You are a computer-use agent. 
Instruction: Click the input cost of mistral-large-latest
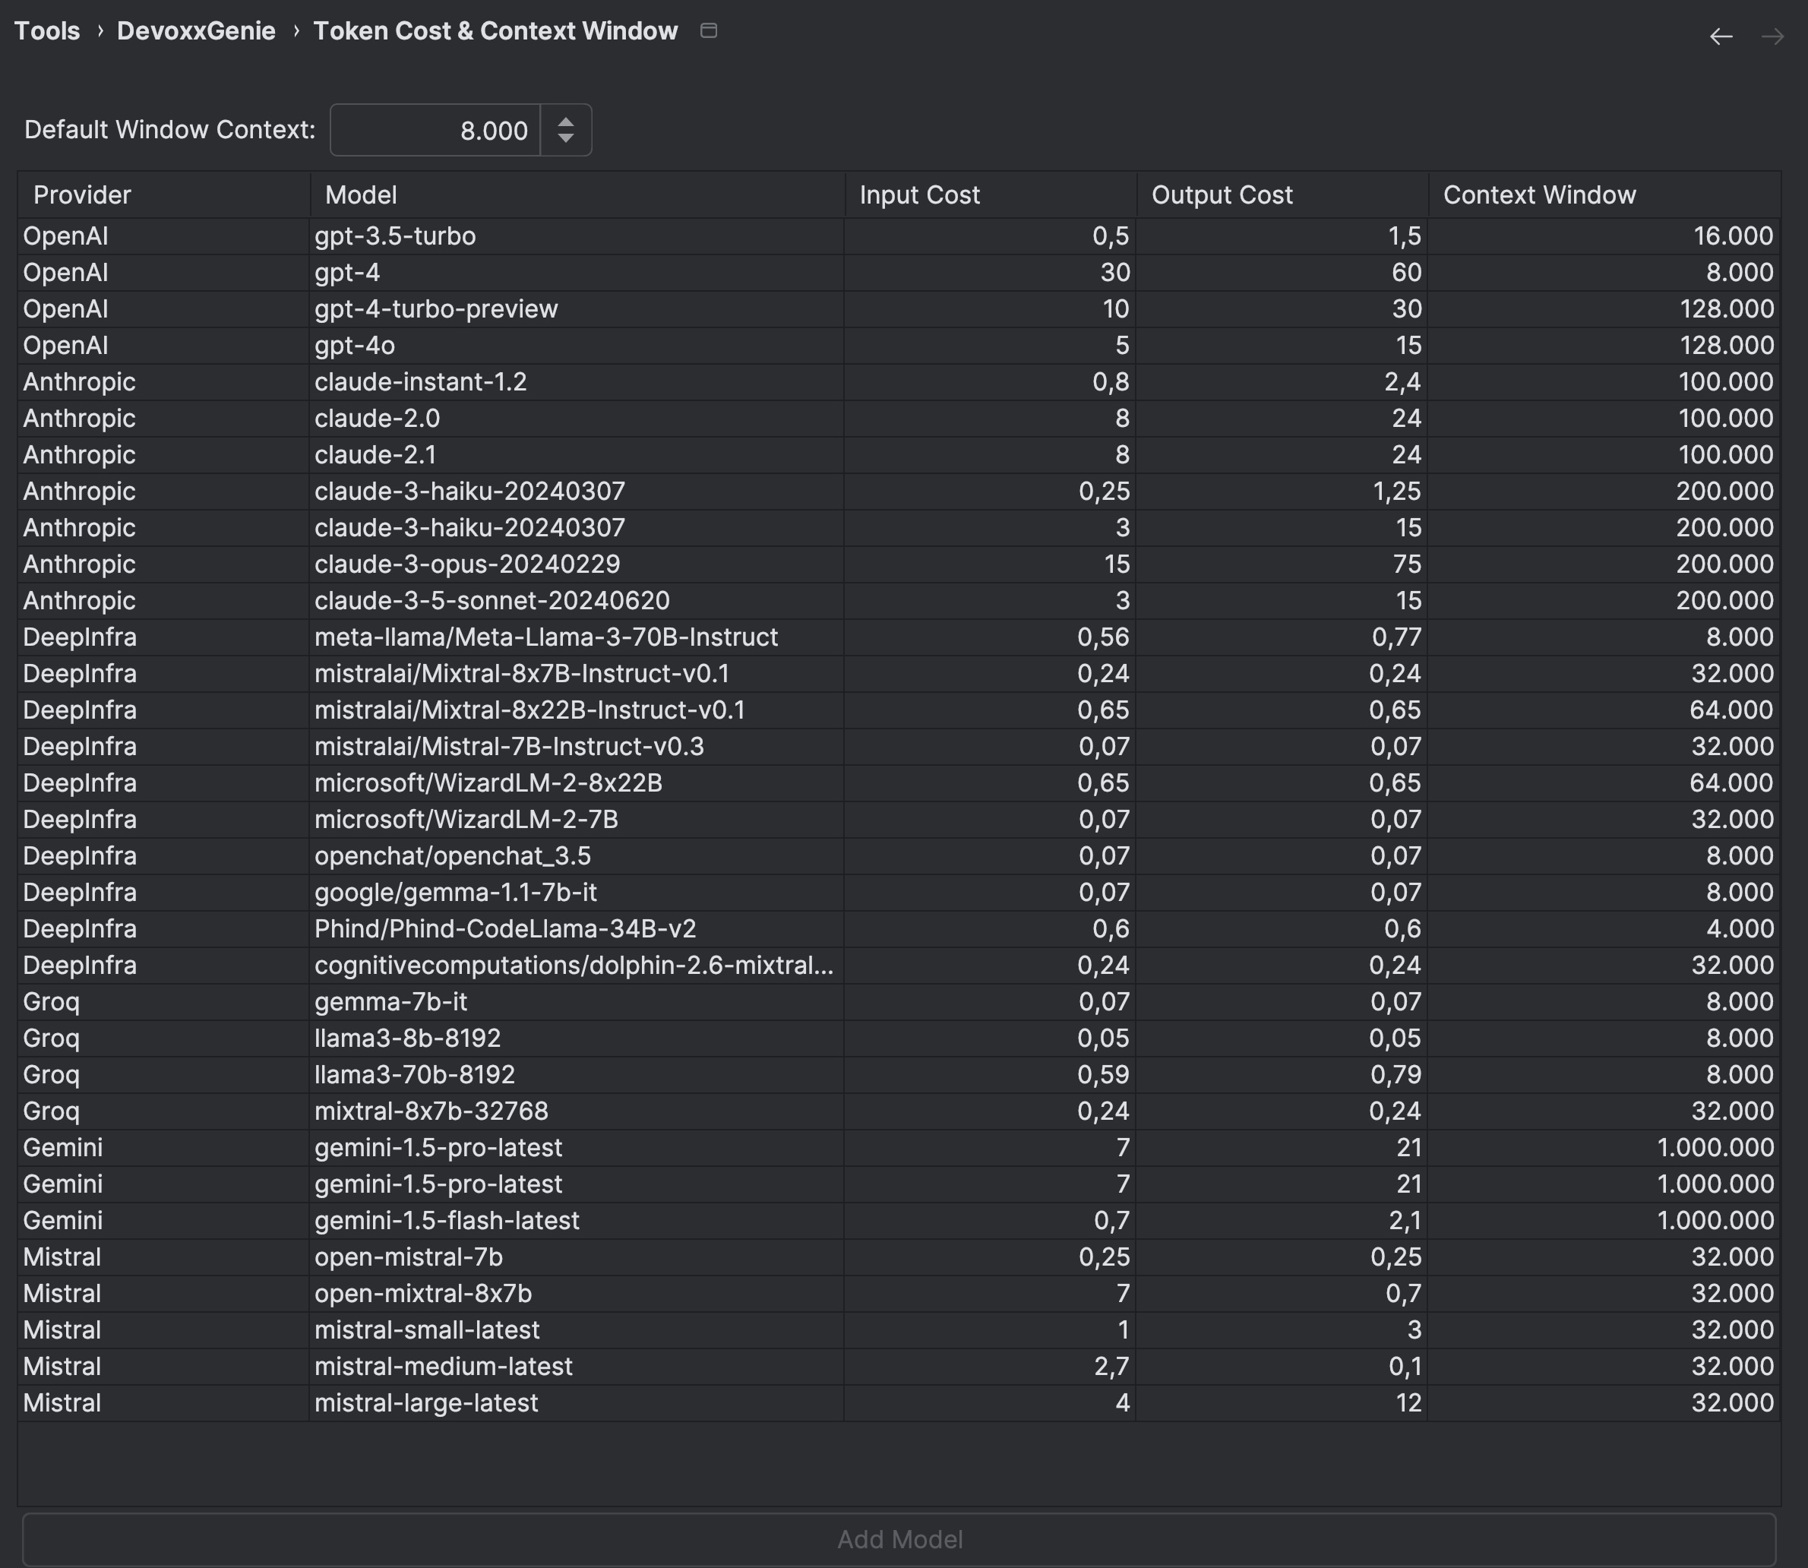coord(1122,1402)
